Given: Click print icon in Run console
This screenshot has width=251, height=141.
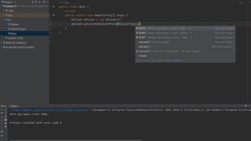Looking at the screenshot, I should pos(5,123).
